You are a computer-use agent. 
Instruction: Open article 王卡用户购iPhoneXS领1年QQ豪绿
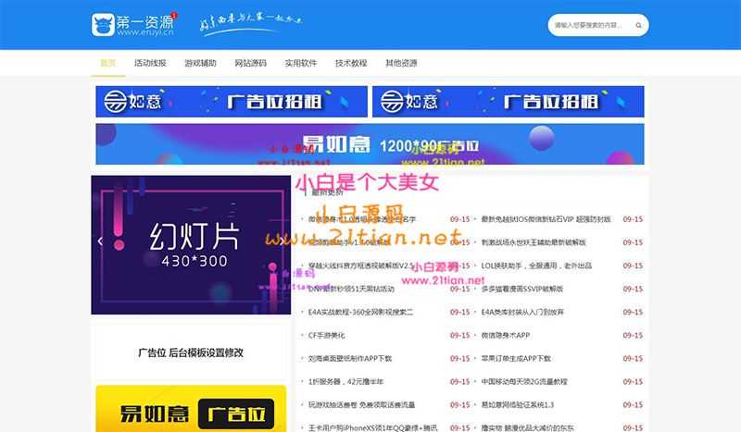click(x=373, y=427)
